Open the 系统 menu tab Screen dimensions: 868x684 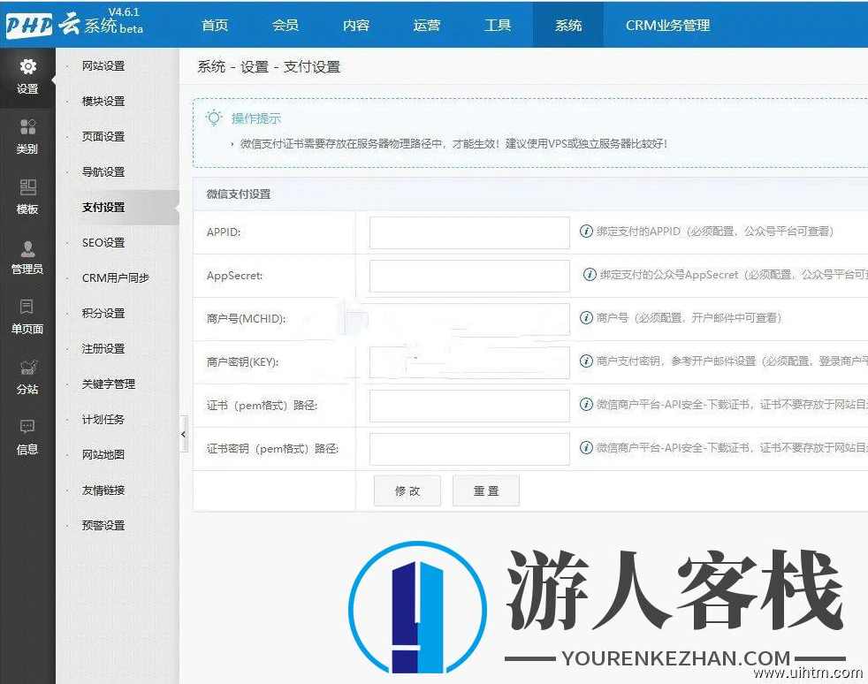coord(567,26)
